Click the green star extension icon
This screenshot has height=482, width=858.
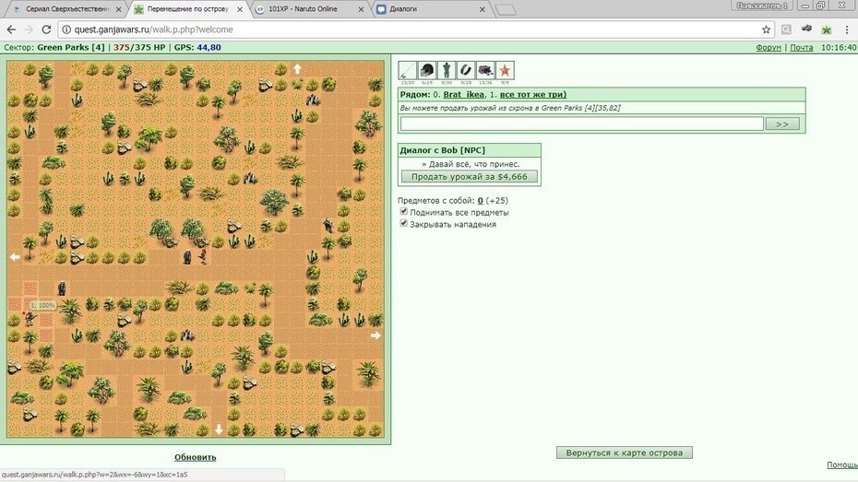click(827, 29)
